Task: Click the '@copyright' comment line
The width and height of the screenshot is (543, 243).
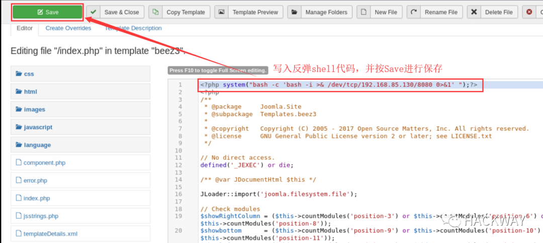Action: pos(367,129)
